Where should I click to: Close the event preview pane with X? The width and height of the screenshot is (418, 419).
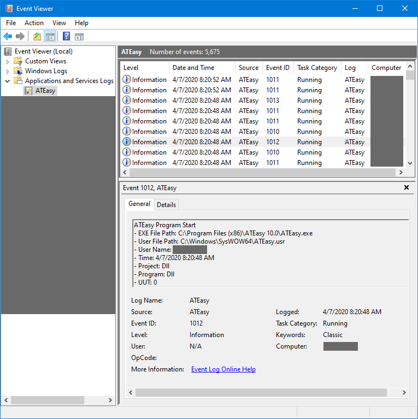[x=406, y=187]
